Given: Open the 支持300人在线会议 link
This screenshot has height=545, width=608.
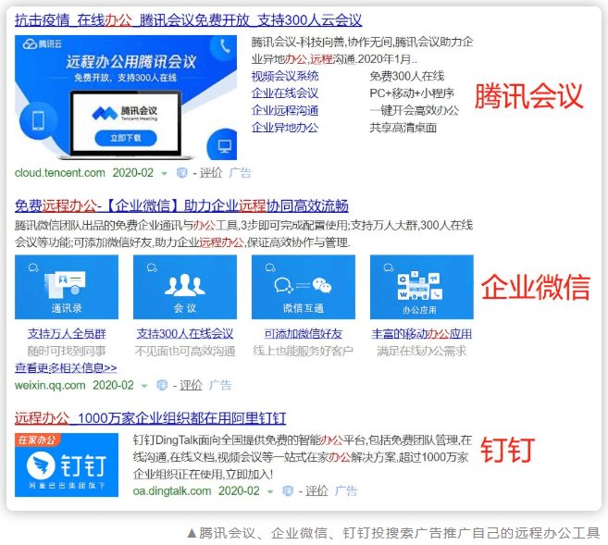Looking at the screenshot, I should pos(185,334).
